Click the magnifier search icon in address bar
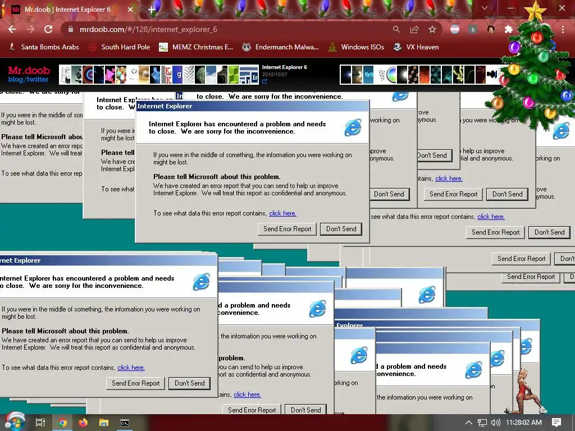Viewport: 575px width, 431px height. 396,29
